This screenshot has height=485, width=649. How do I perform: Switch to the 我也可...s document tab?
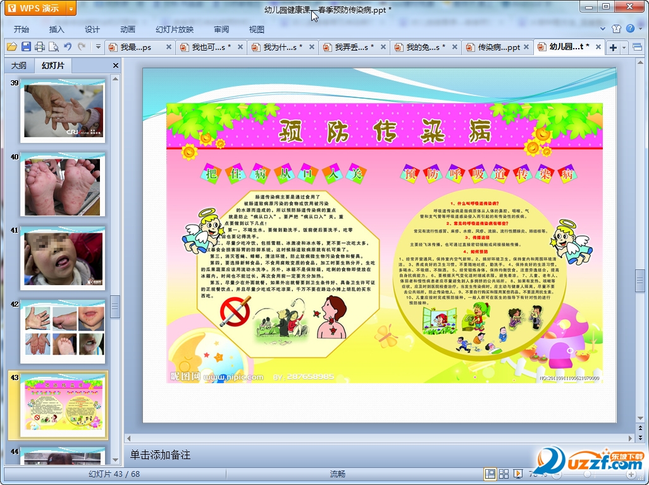206,47
